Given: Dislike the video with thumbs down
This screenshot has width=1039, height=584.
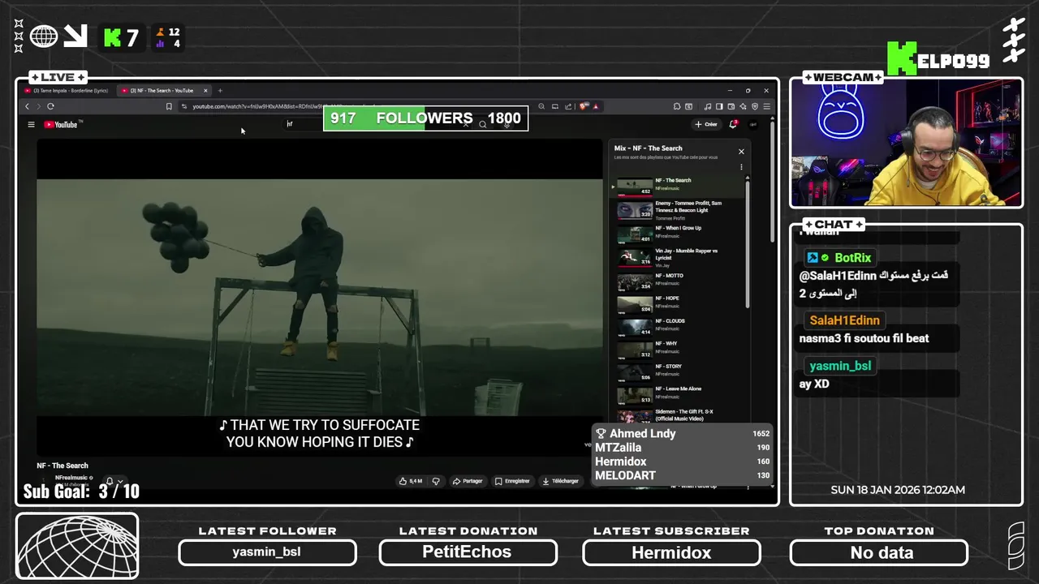Looking at the screenshot, I should 436,481.
